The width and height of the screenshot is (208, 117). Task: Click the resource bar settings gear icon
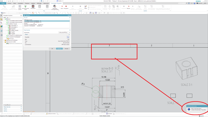point(1,15)
